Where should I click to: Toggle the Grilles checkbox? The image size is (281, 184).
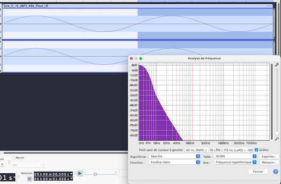click(x=256, y=150)
